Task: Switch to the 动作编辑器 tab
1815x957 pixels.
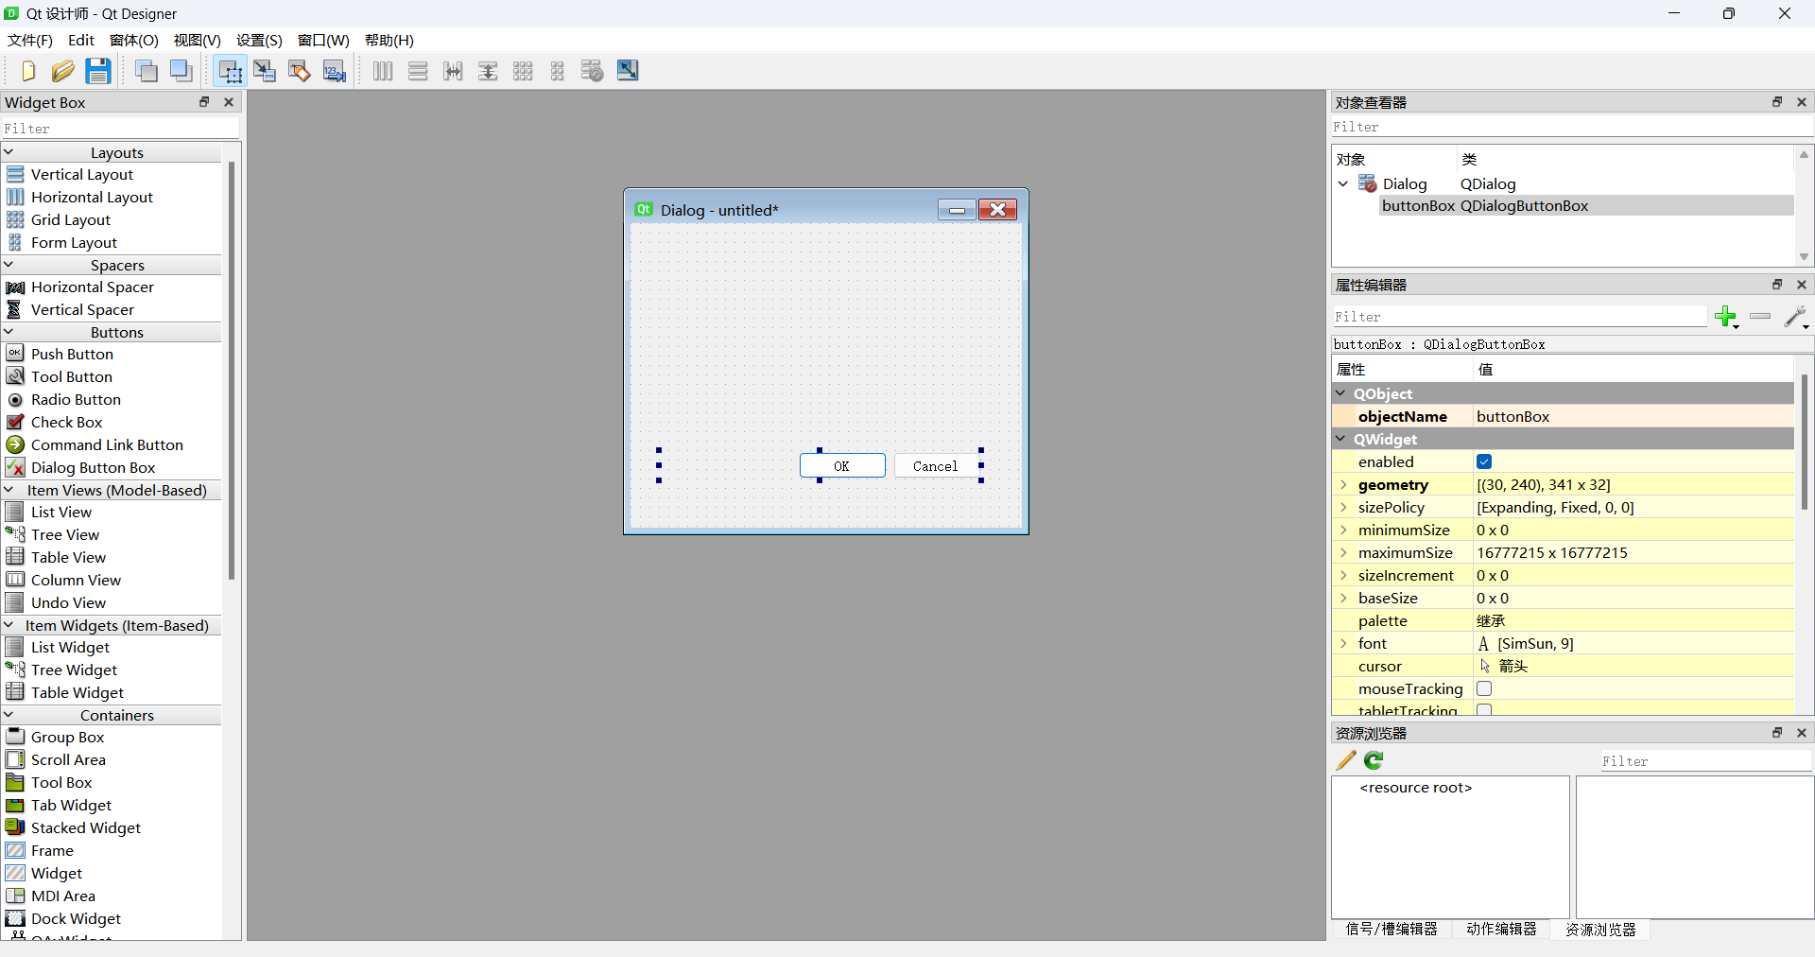Action: pyautogui.click(x=1501, y=930)
